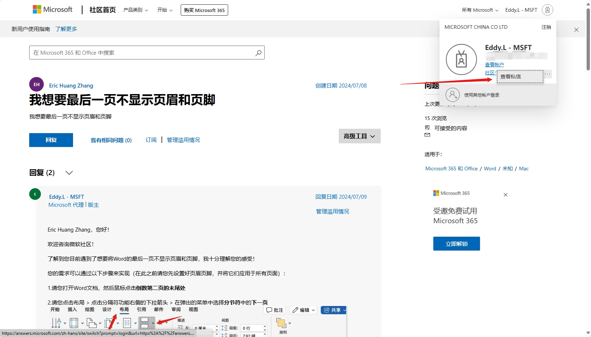This screenshot has height=337, width=591.
Task: Click the Microsoft logo in the header
Action: [x=53, y=9]
